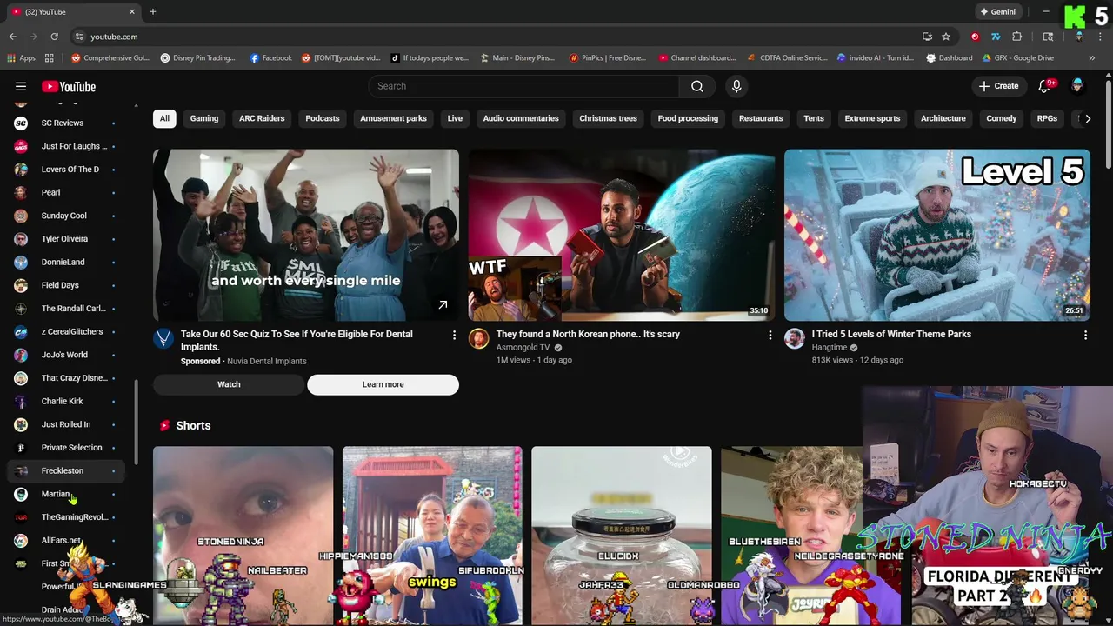Select the Food processing chip
Screen dimensions: 1113x626
tap(688, 118)
